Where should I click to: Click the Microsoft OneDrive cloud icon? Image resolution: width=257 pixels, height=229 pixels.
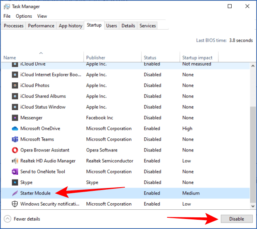pyautogui.click(x=15, y=129)
